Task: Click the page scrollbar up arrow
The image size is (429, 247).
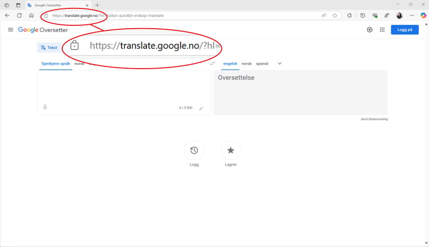Action: [x=426, y=25]
